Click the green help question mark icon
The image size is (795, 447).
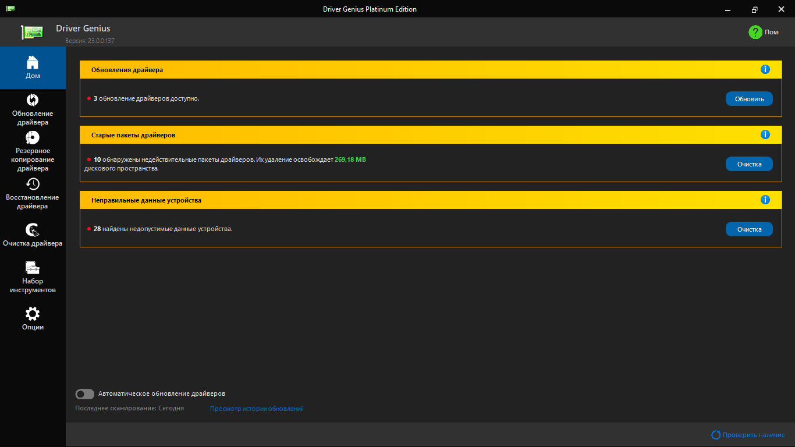click(755, 32)
